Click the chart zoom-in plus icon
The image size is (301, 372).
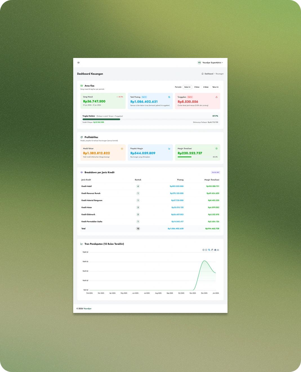coord(203,250)
